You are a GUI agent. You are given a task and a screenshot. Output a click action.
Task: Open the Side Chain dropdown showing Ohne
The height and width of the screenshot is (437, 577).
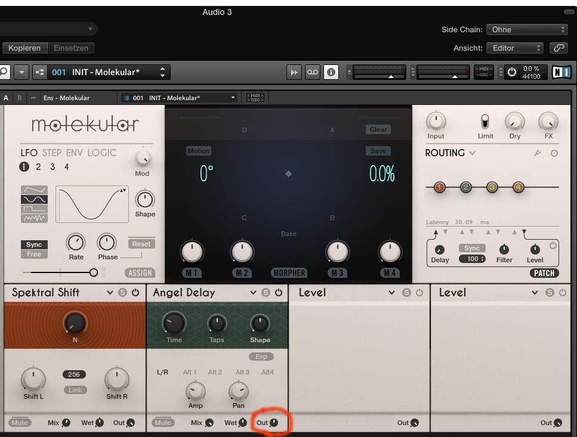point(527,29)
